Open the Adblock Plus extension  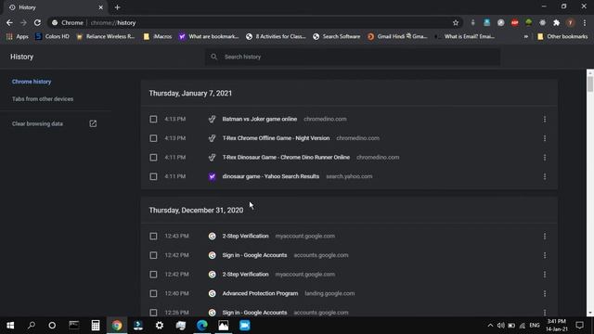(514, 22)
